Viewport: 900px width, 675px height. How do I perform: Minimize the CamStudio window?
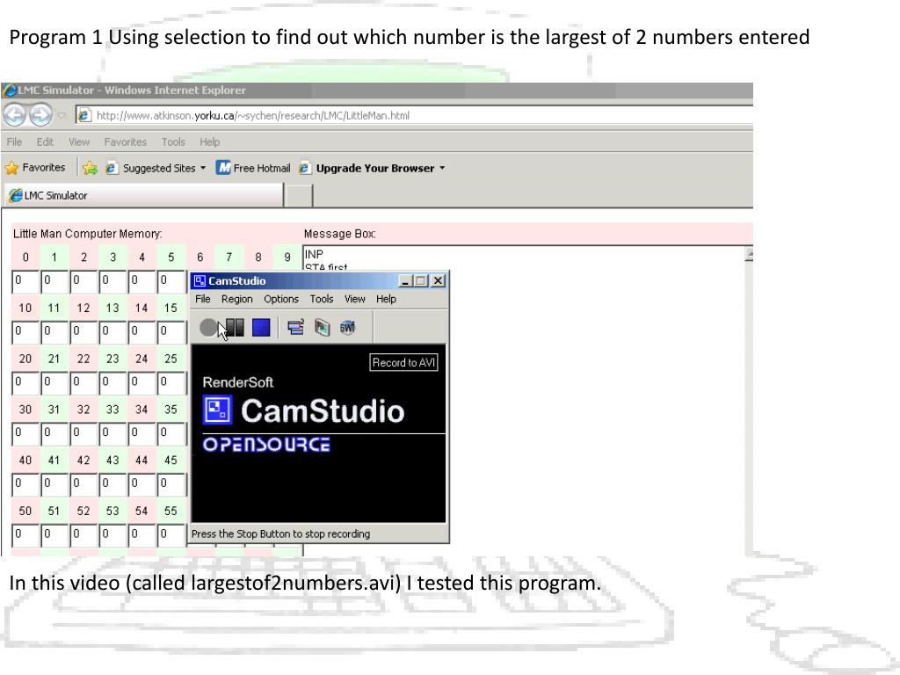tap(406, 280)
